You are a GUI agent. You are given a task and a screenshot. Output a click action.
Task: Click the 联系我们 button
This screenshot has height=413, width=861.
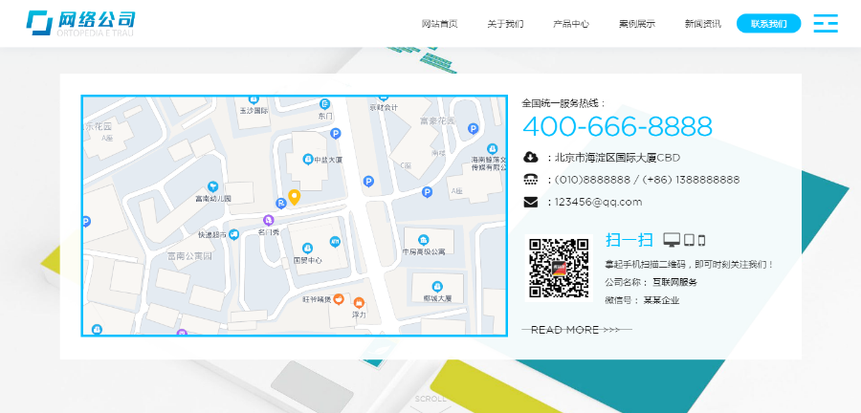769,24
